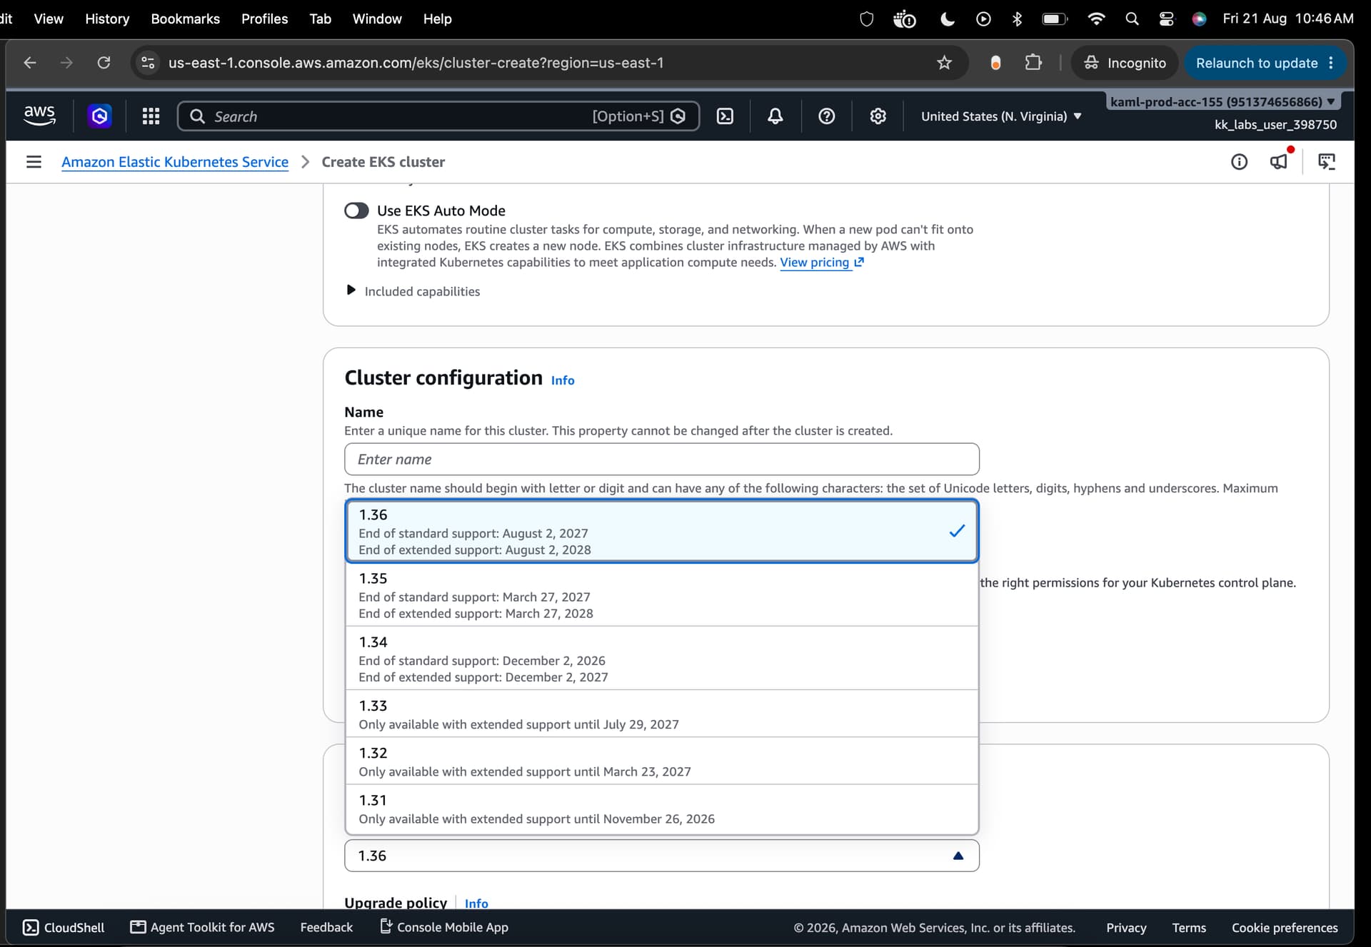
Task: Focus the browser address bar URL
Action: click(416, 63)
